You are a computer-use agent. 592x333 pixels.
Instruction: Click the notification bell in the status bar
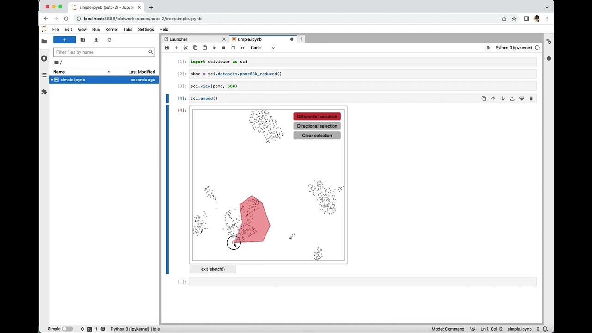(544, 329)
